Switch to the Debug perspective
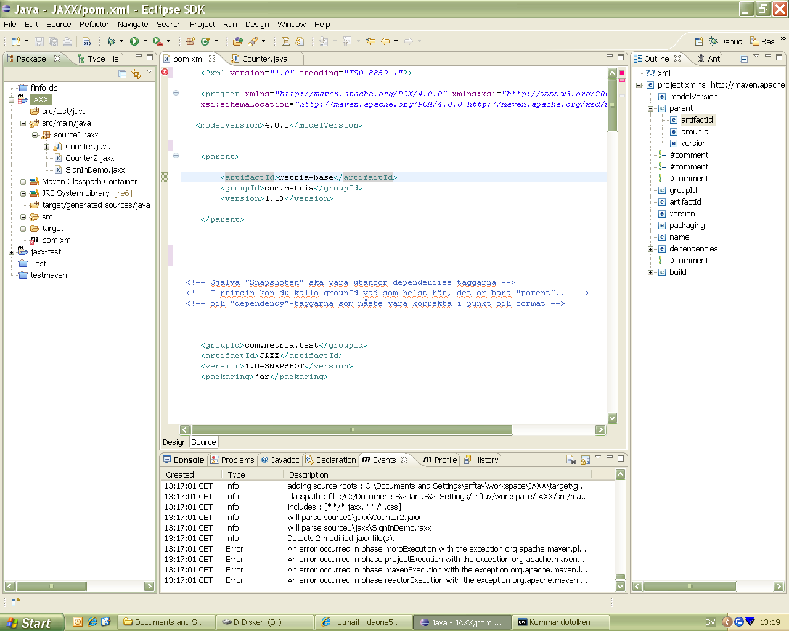Viewport: 789px width, 631px height. pos(726,41)
